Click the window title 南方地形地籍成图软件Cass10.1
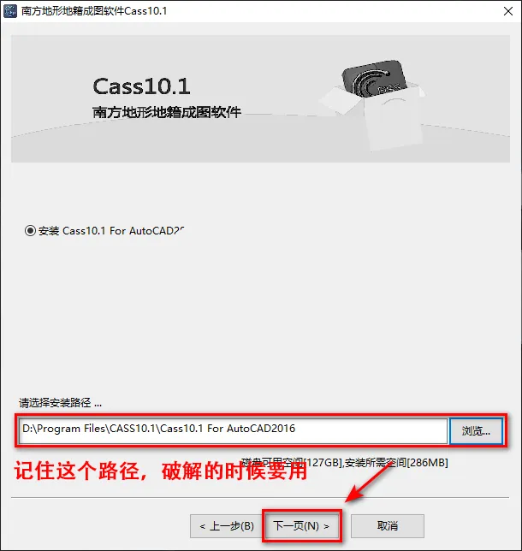The height and width of the screenshot is (551, 522). click(94, 11)
